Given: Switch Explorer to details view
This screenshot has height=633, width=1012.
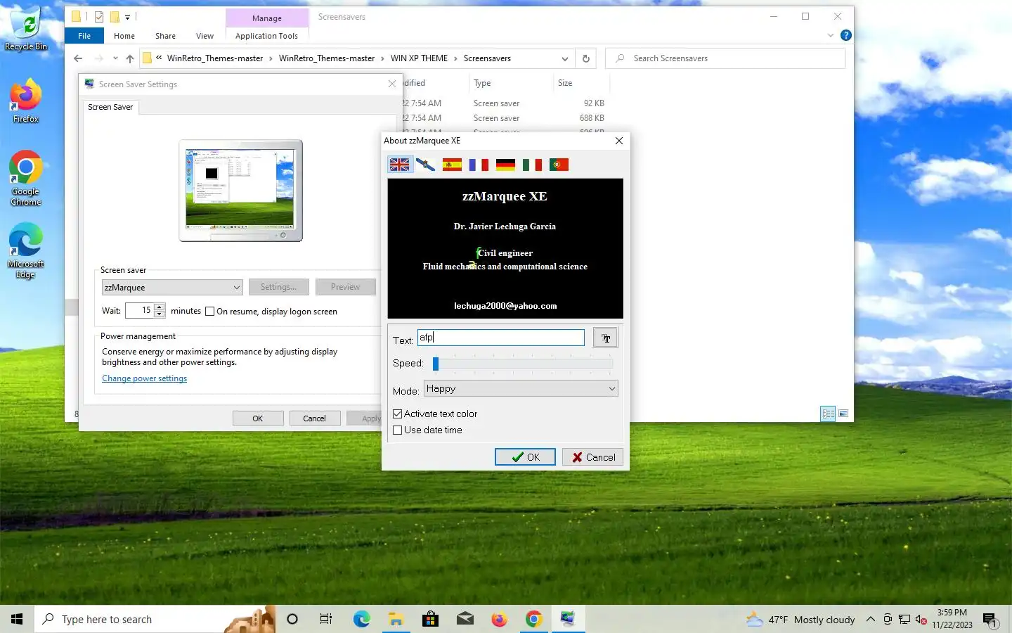Looking at the screenshot, I should click(829, 414).
